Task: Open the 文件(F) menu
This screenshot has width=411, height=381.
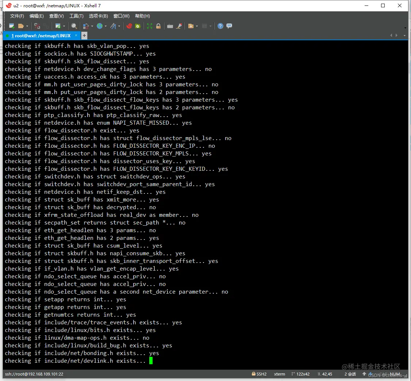Action: pos(17,16)
